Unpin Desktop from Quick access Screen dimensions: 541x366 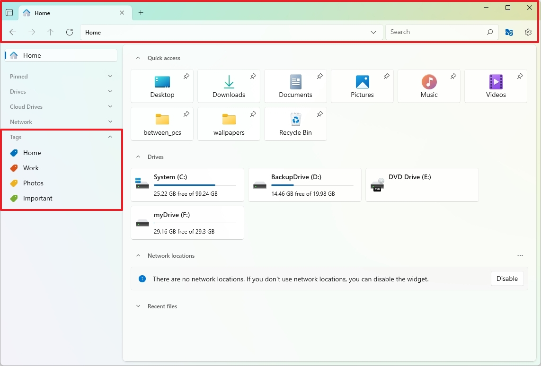186,76
